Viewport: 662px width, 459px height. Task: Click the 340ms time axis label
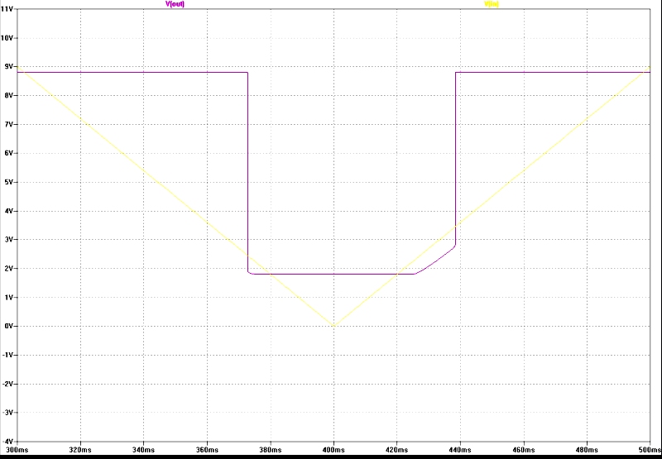pos(144,450)
